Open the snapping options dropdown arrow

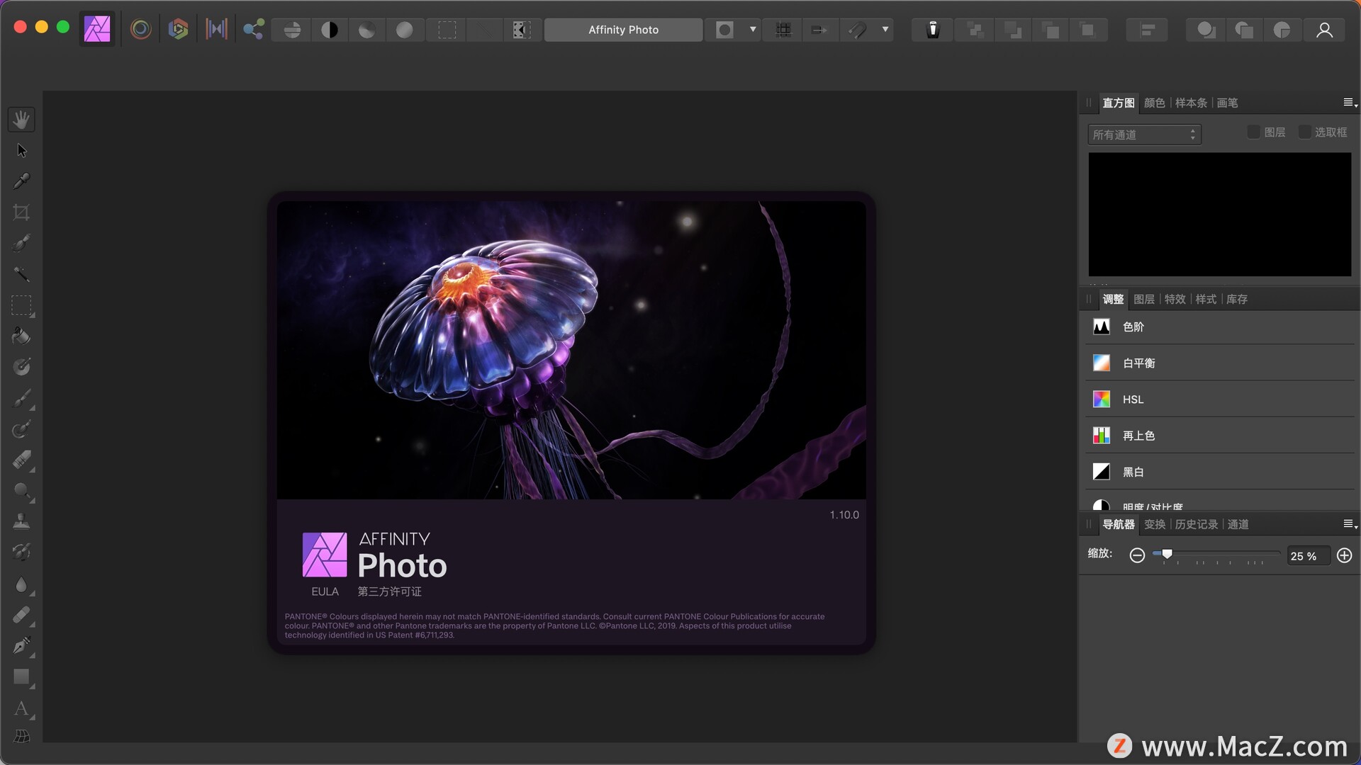click(x=885, y=30)
